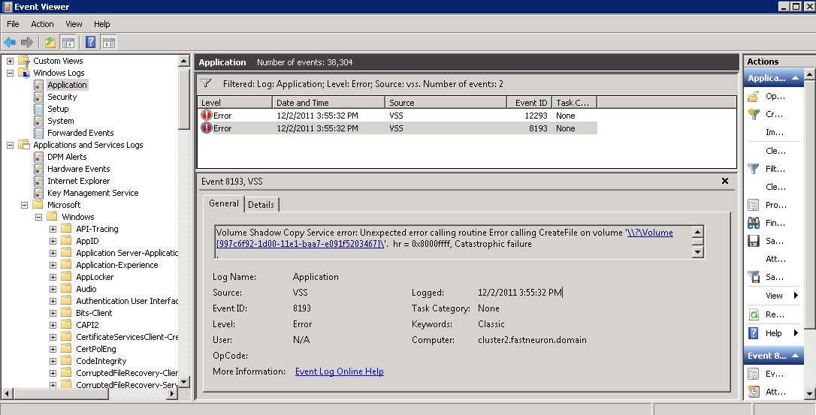Open the Action menu
This screenshot has width=816, height=415.
point(42,24)
